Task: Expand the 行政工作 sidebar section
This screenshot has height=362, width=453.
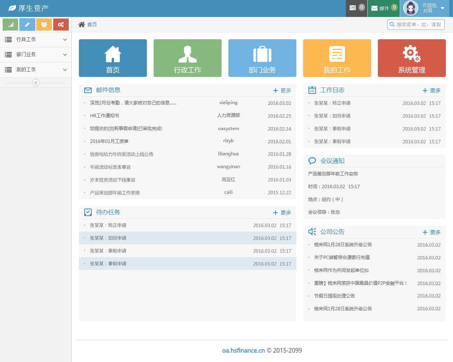Action: (35, 39)
